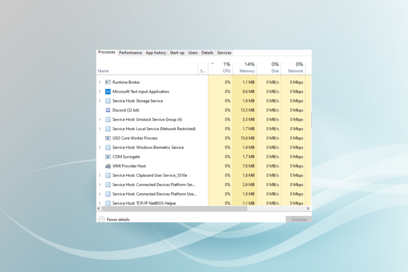Click the 1.4 MB memory value
This screenshot has width=408, height=272.
pyautogui.click(x=248, y=147)
